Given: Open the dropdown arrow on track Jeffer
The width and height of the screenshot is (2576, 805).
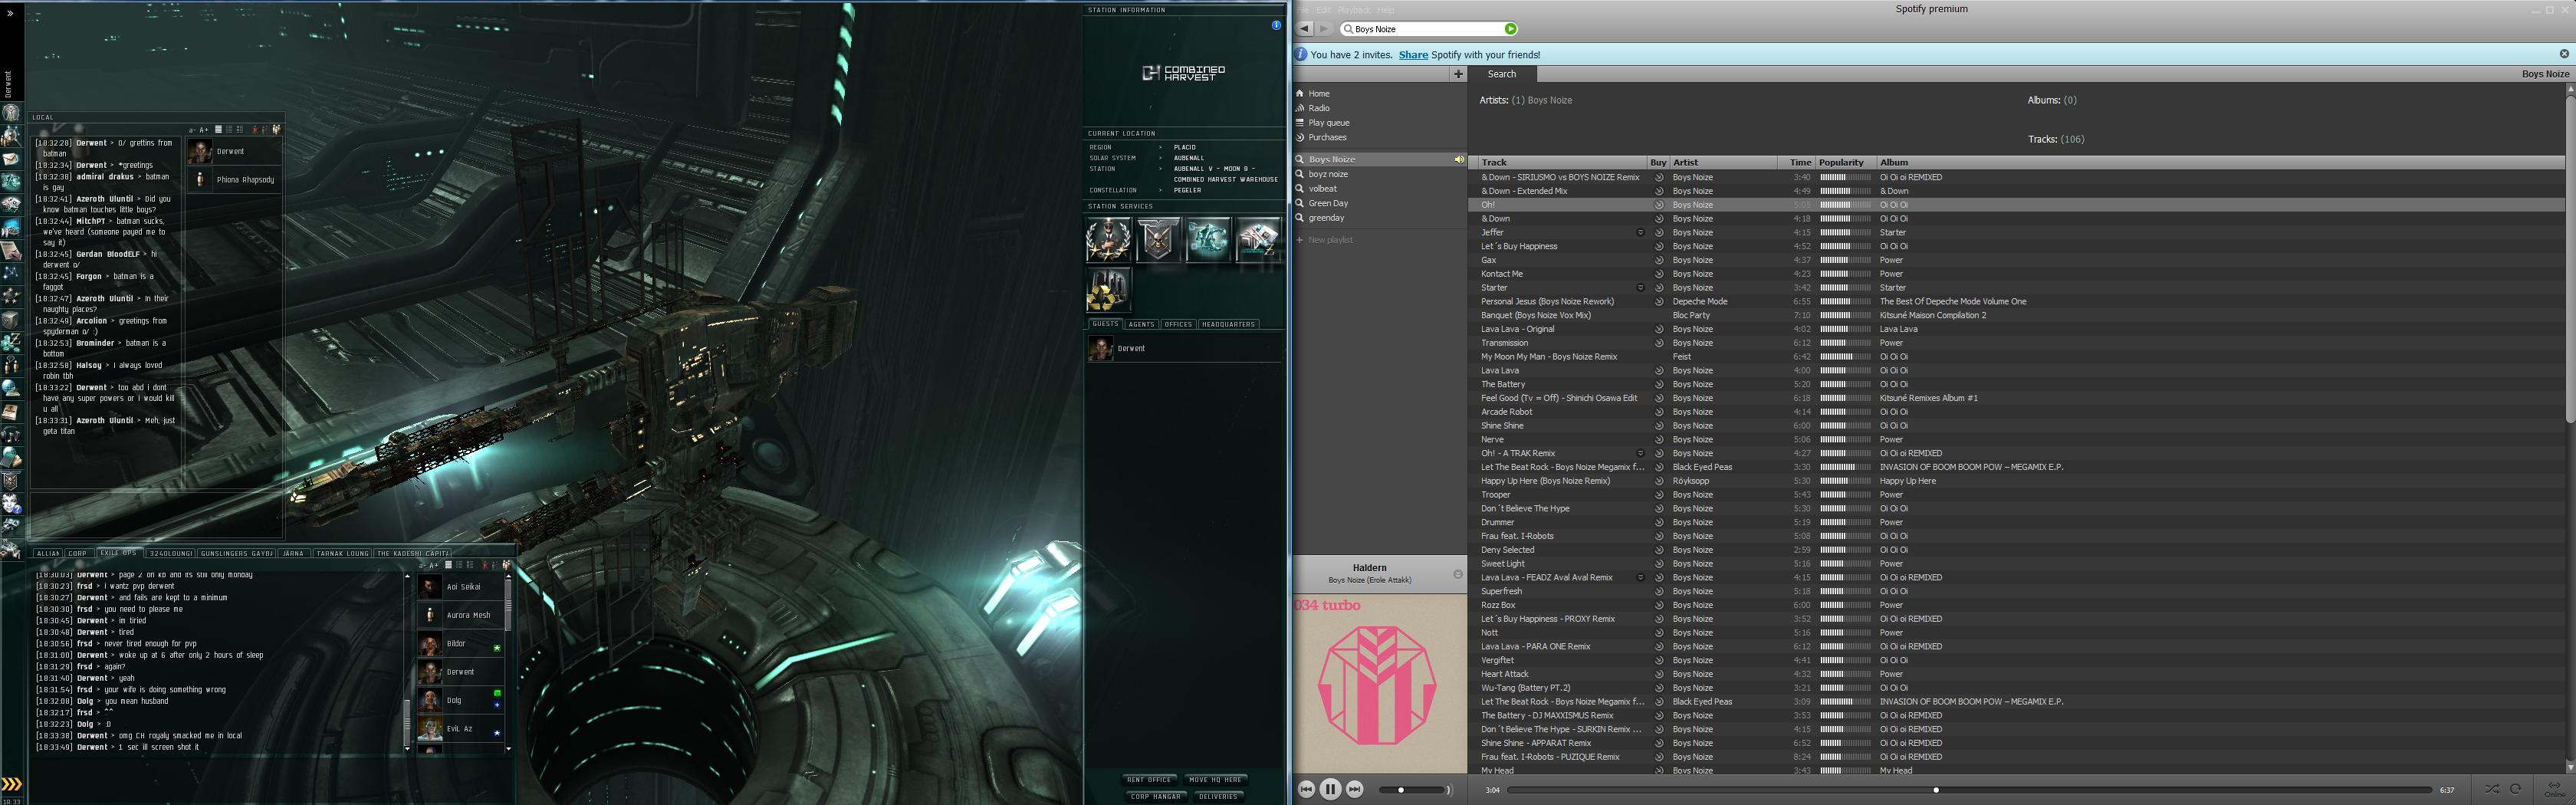Looking at the screenshot, I should coord(1640,233).
